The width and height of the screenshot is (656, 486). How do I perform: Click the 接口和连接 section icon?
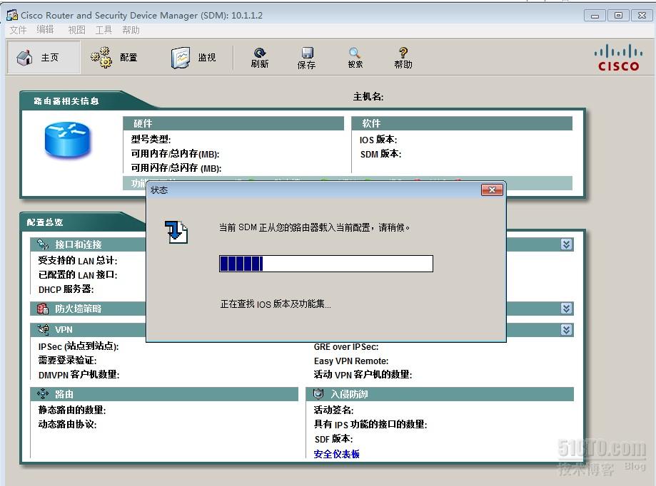coord(43,244)
